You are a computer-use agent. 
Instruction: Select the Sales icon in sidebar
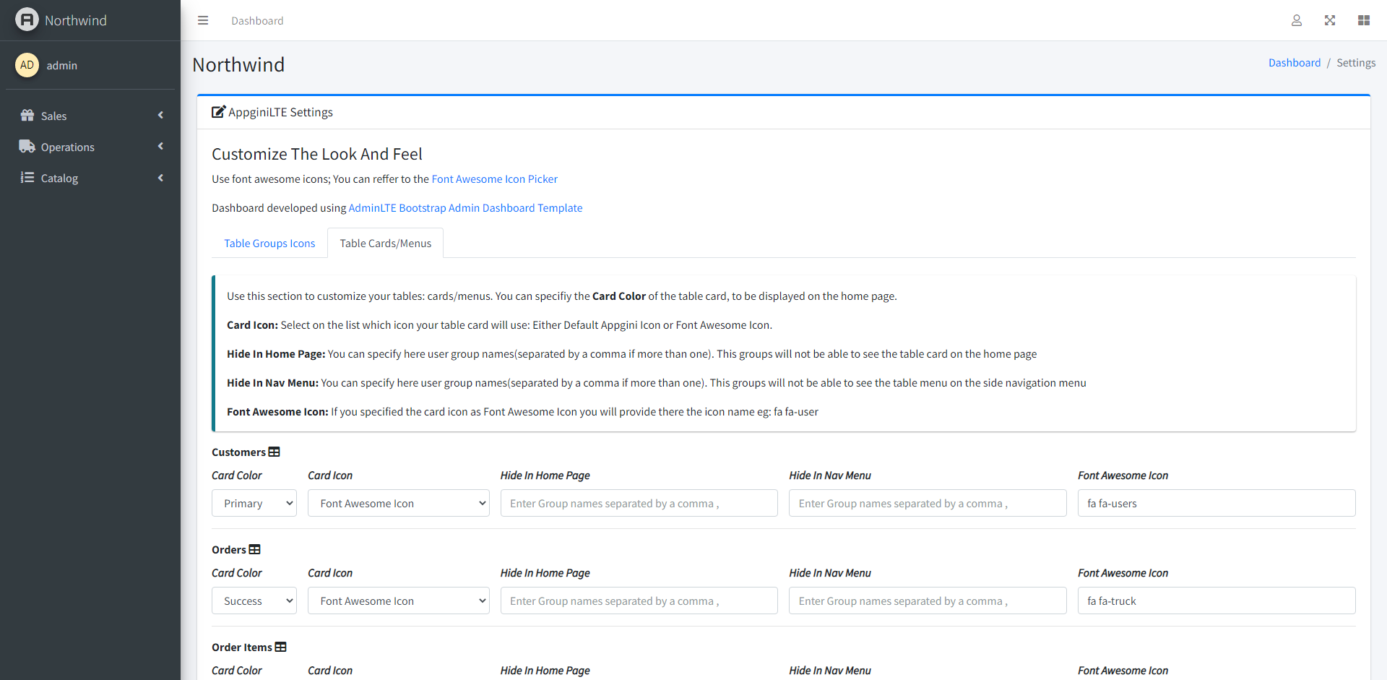pos(27,116)
